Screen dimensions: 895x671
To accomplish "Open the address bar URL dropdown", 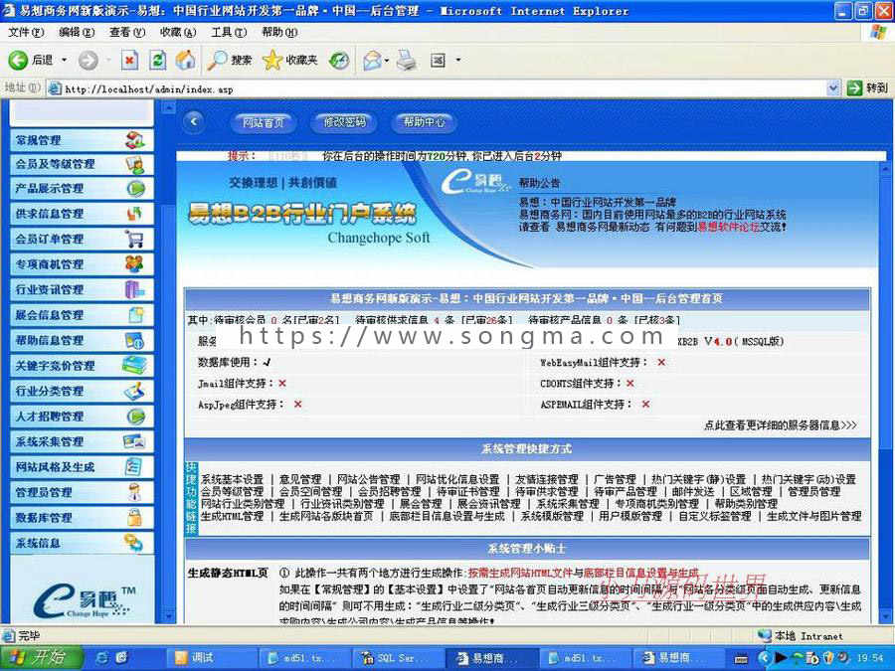I will (x=832, y=87).
